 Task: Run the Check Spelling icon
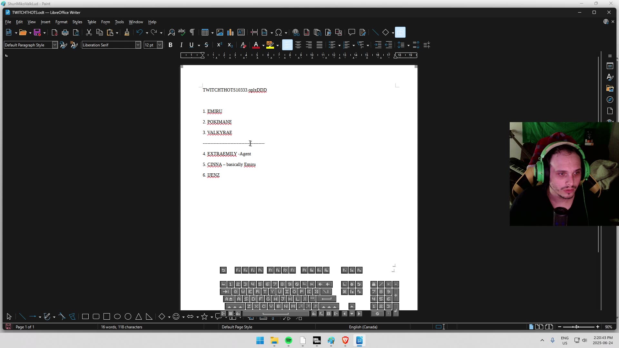coord(182,32)
